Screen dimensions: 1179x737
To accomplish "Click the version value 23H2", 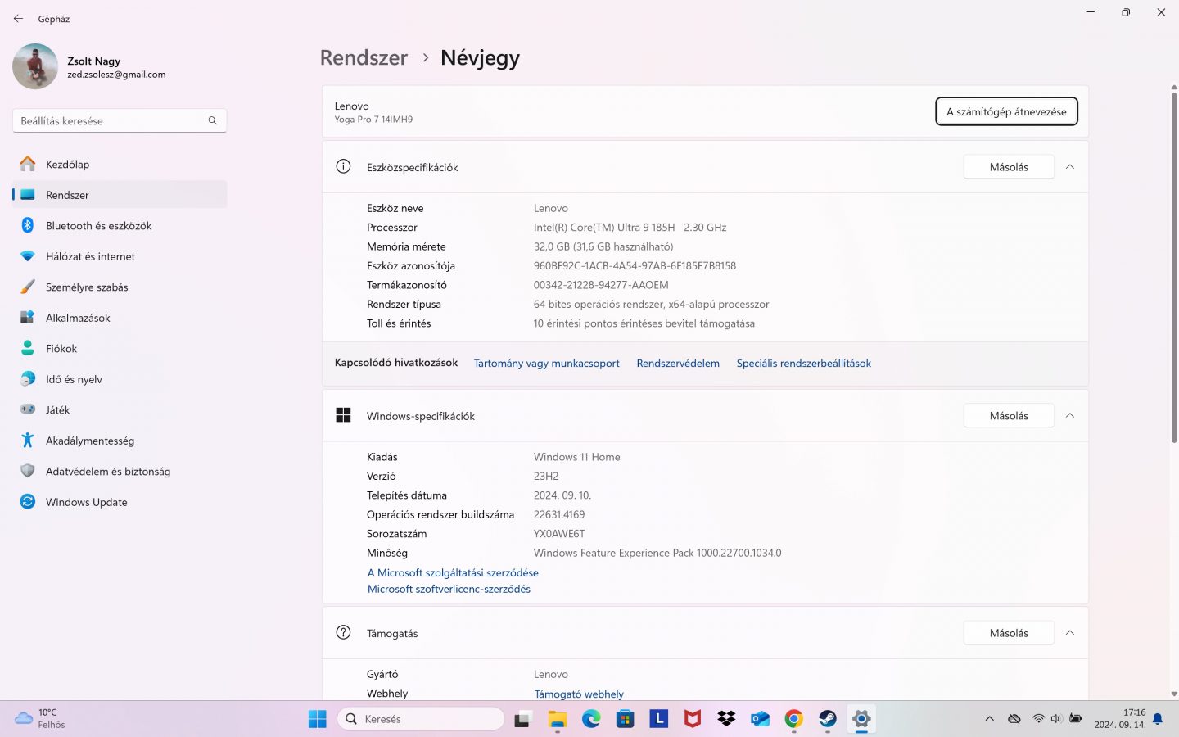I will click(546, 477).
